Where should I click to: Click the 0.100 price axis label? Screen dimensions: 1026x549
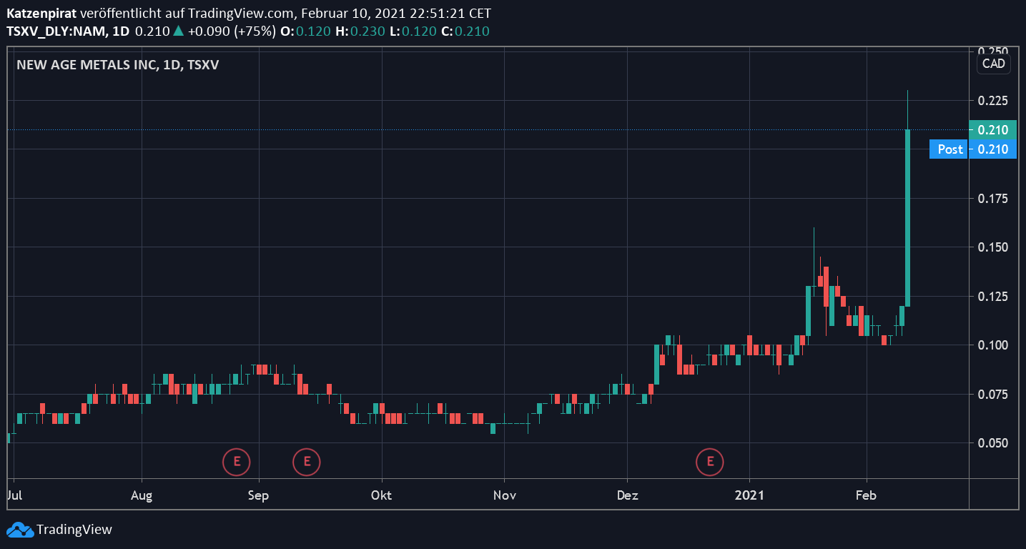click(992, 345)
